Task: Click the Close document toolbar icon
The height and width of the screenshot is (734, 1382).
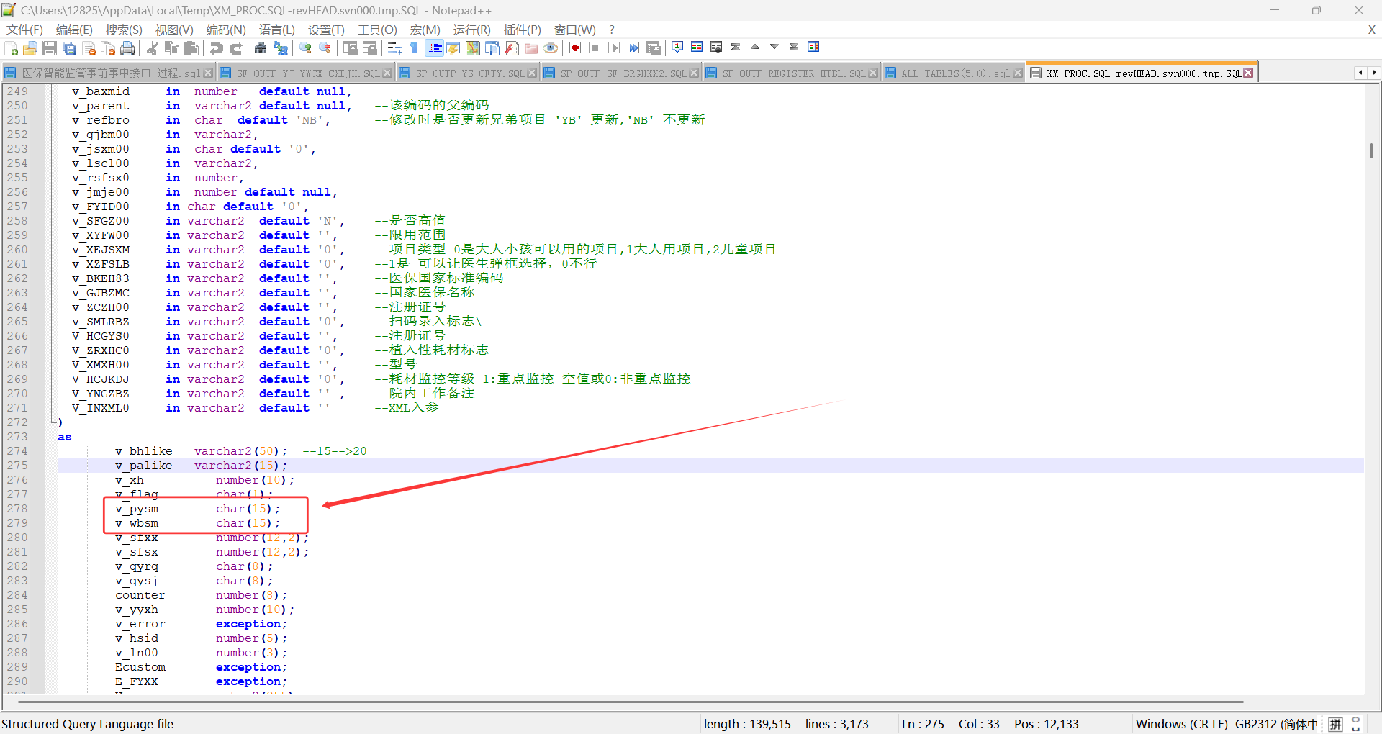Action: (89, 48)
